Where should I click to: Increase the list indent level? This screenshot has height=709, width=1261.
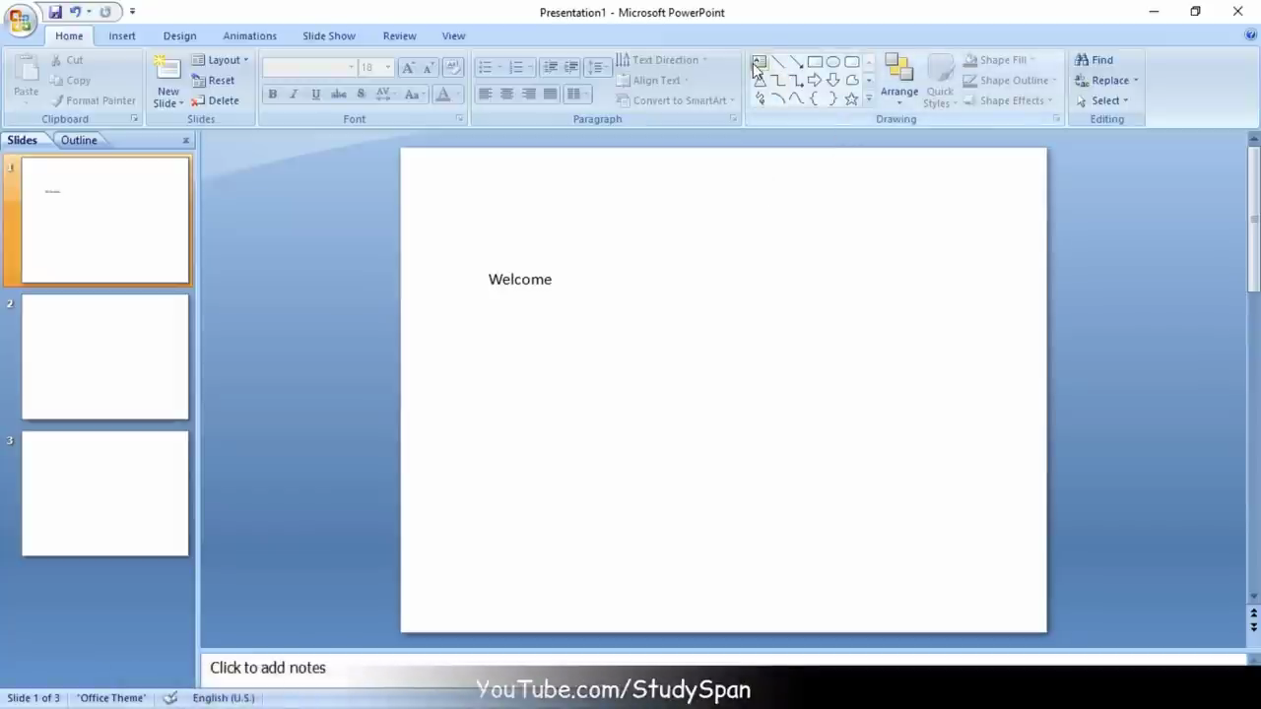(570, 67)
